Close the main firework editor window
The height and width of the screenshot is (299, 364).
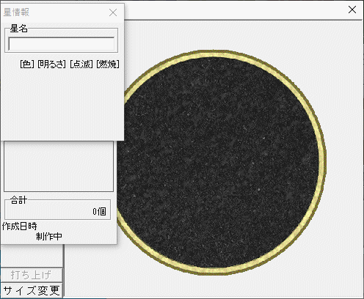352,10
